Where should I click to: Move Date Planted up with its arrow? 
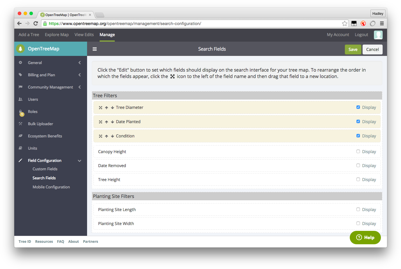click(x=107, y=122)
